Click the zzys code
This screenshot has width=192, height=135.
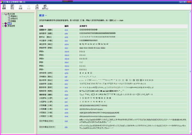pyautogui.click(x=66, y=30)
